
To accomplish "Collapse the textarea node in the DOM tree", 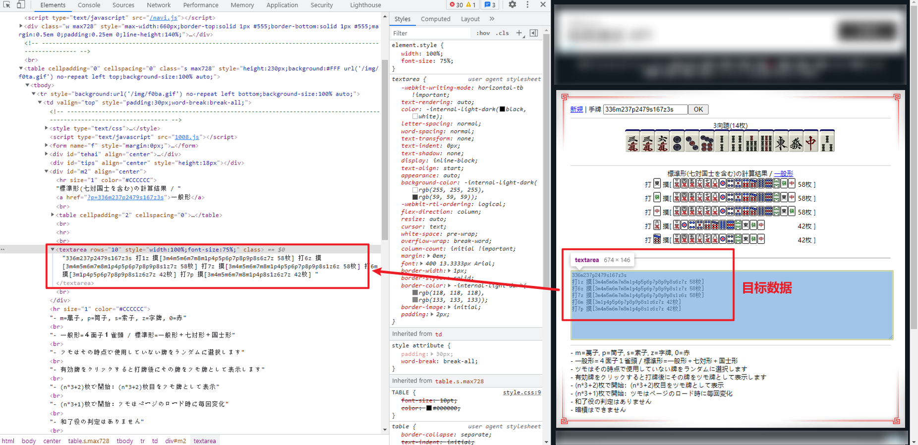I will pos(53,250).
